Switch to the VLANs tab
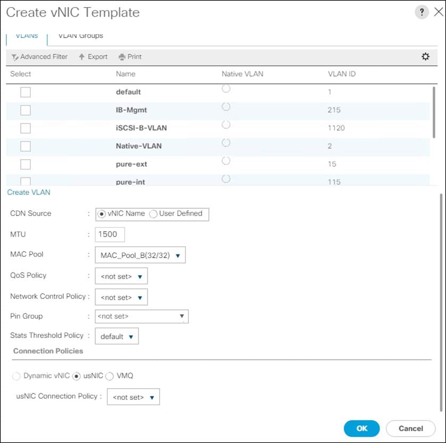446x443 pixels. click(27, 36)
